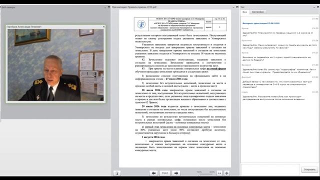The width and height of the screenshot is (320, 180).
Task: Click the page number field showing 33:42
Action: tap(164, 173)
